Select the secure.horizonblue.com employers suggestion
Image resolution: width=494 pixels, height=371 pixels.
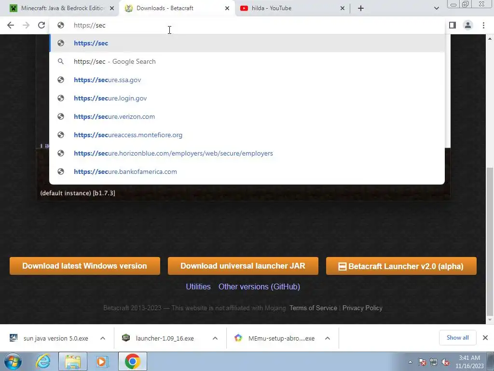click(247, 153)
